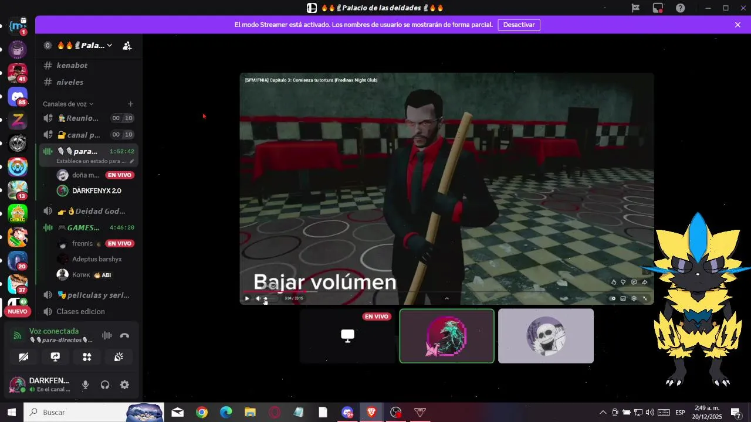
Task: Open Brave browser from the taskbar
Action: (371, 413)
